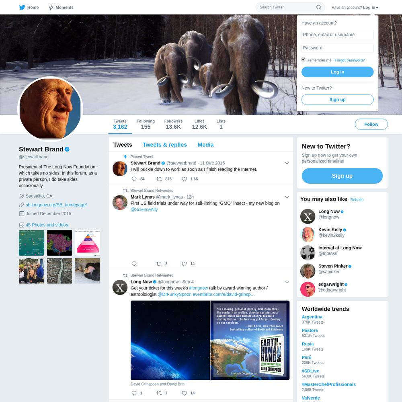Open the #longnow hashtag link
Image resolution: width=402 pixels, height=402 pixels.
coord(199,288)
